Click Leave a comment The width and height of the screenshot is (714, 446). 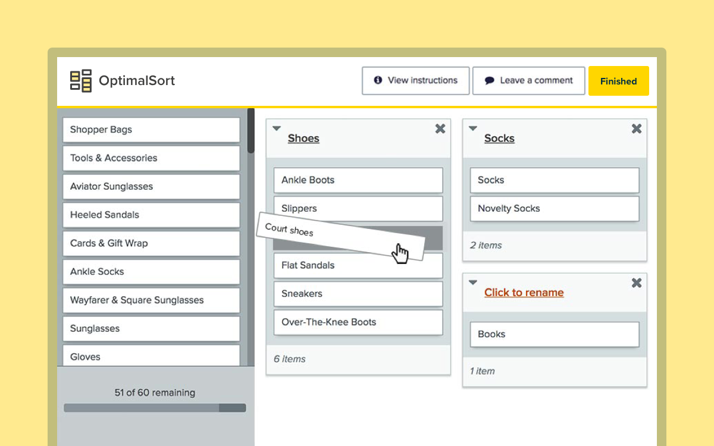click(528, 80)
